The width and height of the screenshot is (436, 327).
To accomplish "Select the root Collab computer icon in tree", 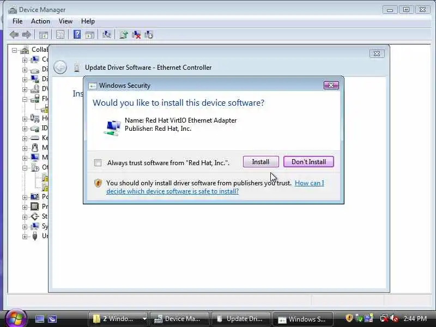I will coord(25,50).
